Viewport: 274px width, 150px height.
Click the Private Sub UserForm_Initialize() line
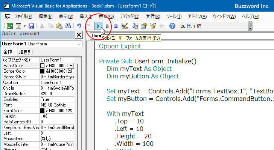[x=148, y=61]
